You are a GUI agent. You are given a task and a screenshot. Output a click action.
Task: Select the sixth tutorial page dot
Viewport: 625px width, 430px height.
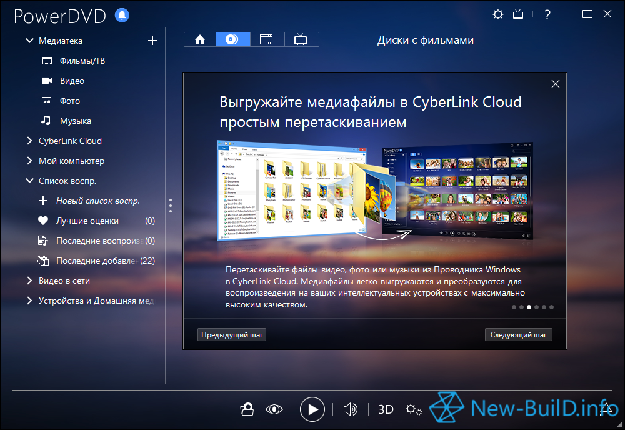[552, 307]
